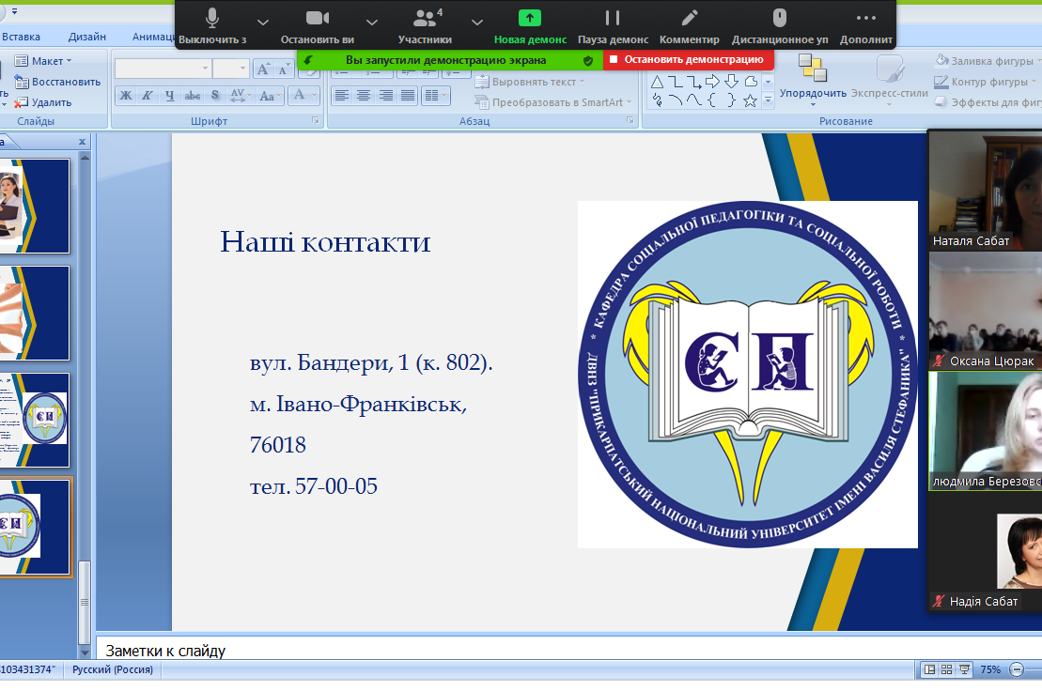Open the Вставка ribbon tab
The width and height of the screenshot is (1042, 691).
pyautogui.click(x=21, y=37)
